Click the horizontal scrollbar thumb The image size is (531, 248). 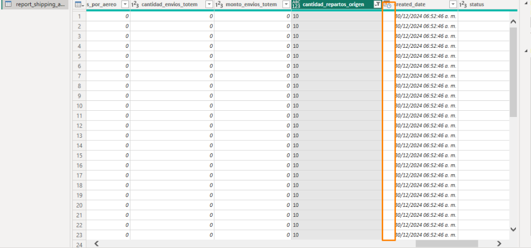point(447,243)
